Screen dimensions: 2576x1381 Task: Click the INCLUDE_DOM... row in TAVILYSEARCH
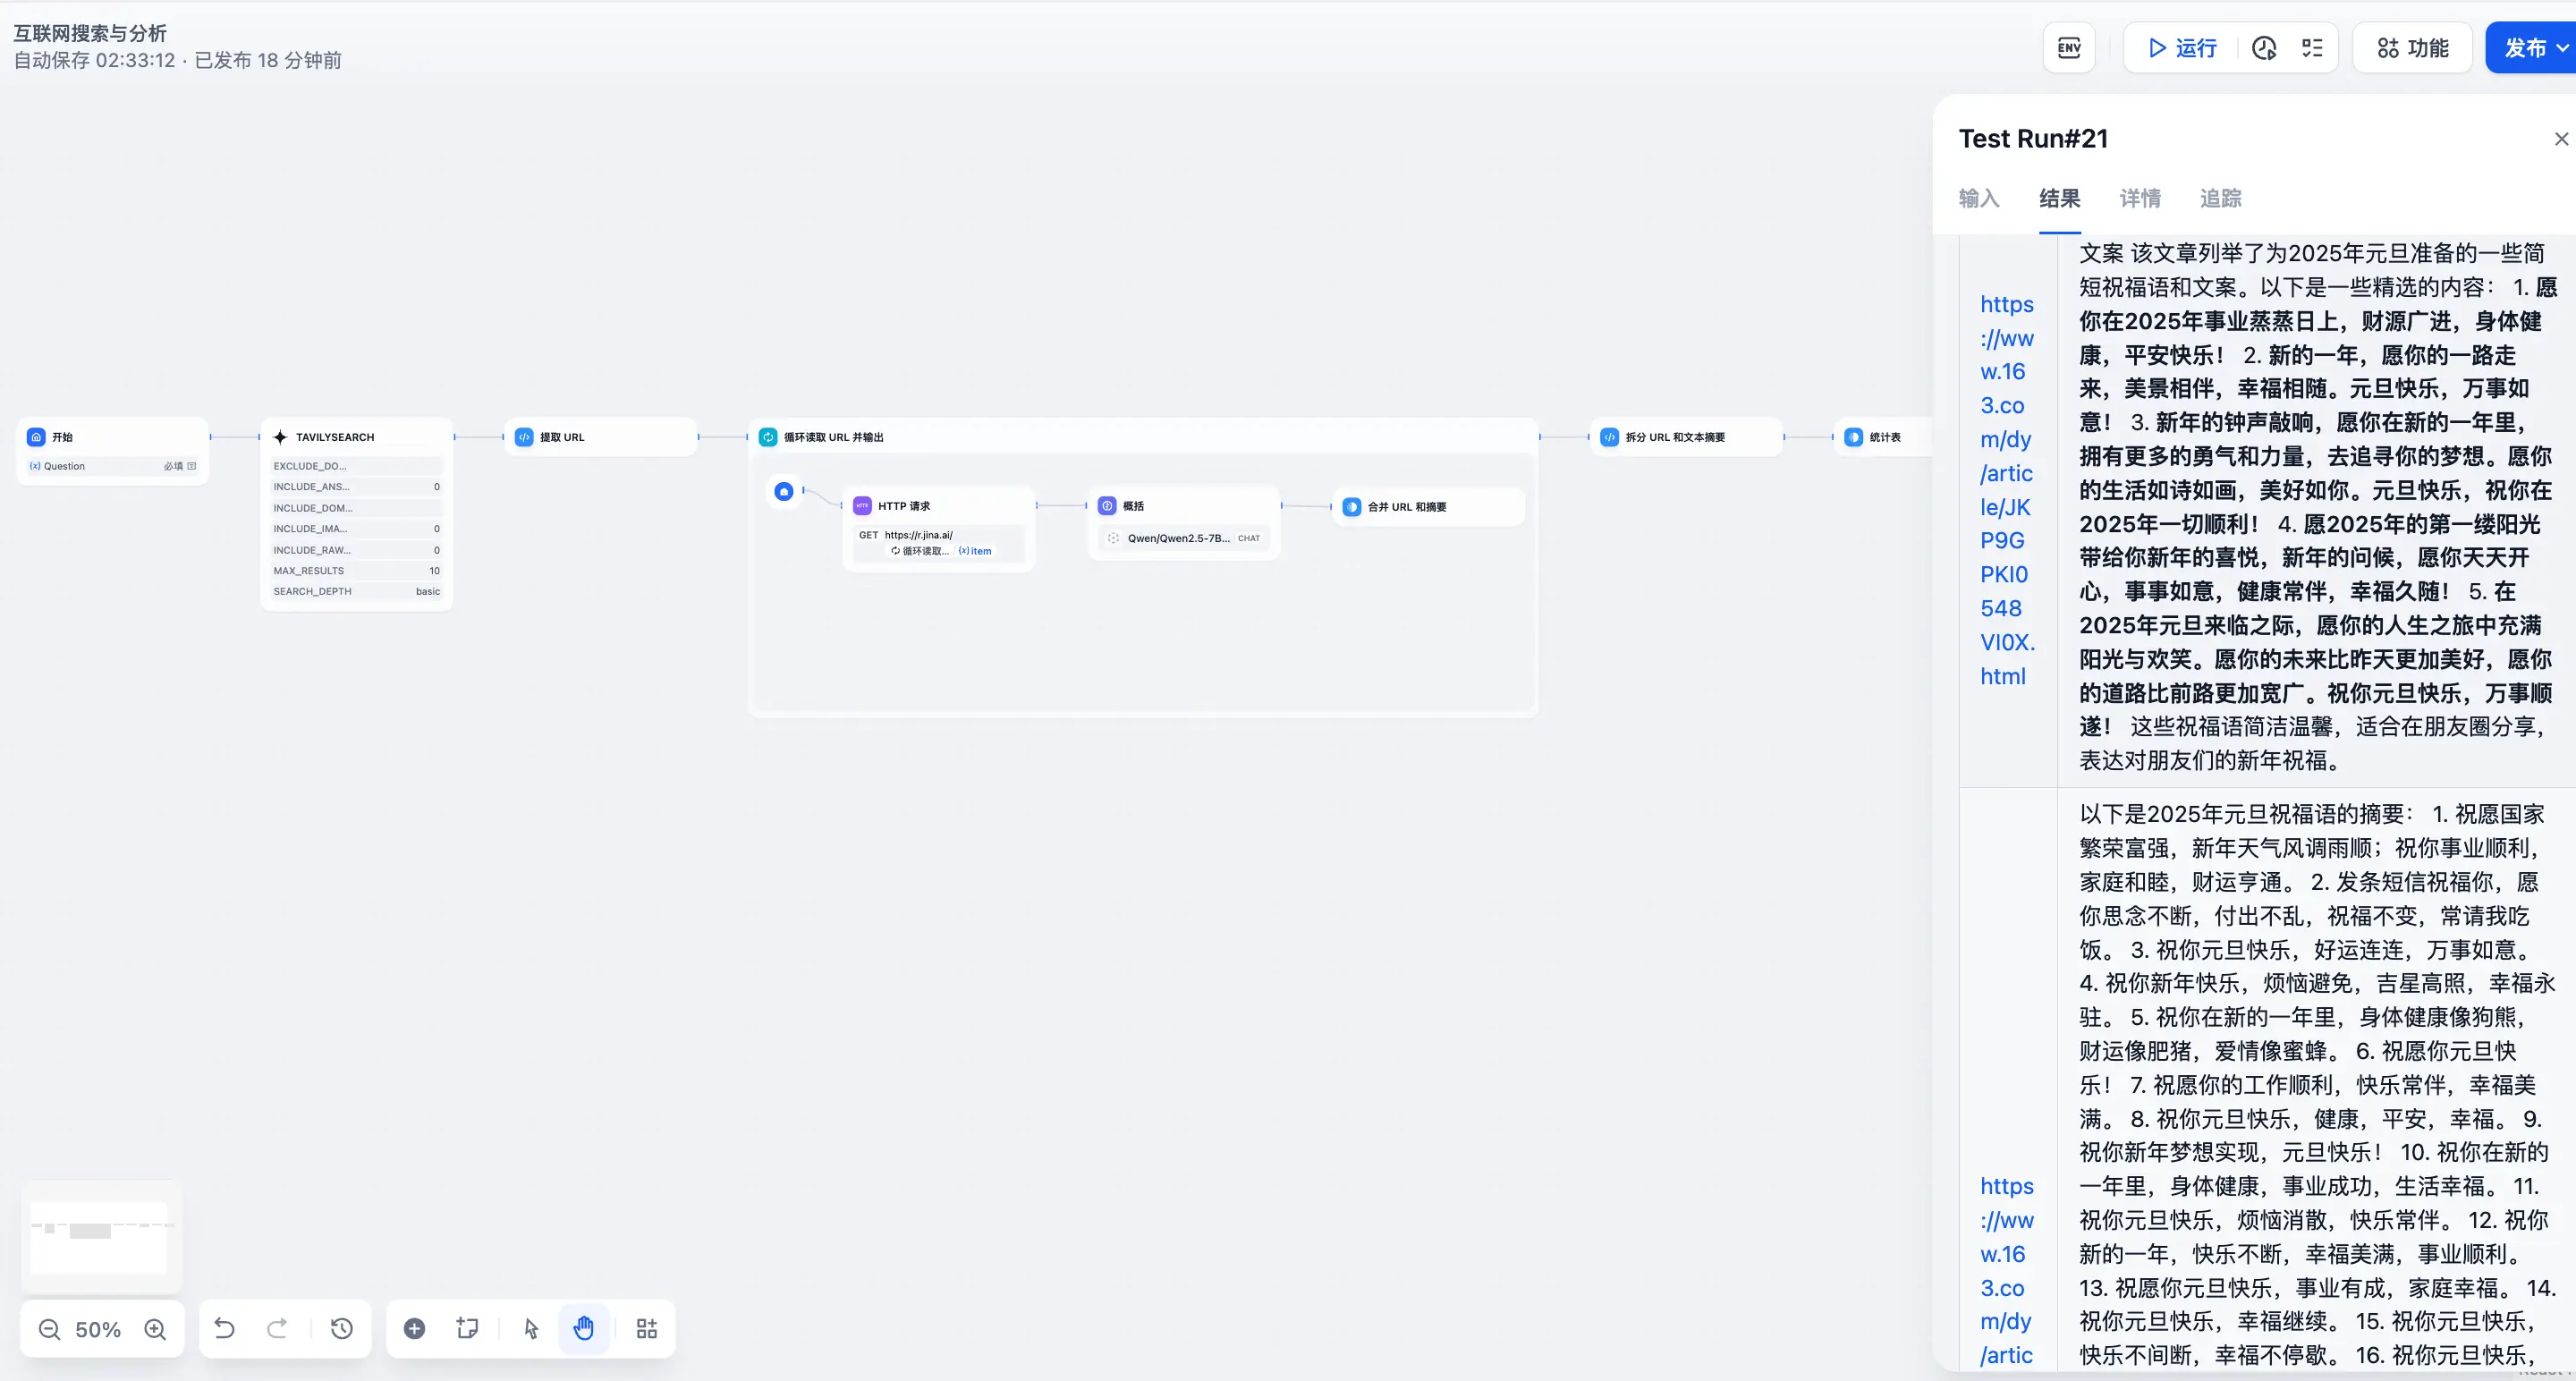coord(356,508)
